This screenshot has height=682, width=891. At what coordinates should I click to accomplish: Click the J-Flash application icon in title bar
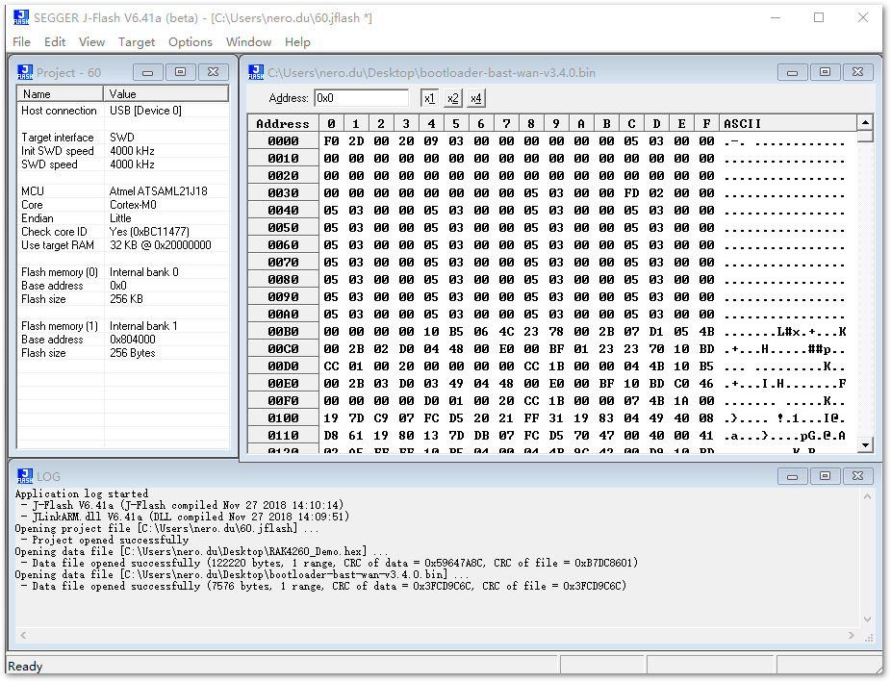[21, 17]
